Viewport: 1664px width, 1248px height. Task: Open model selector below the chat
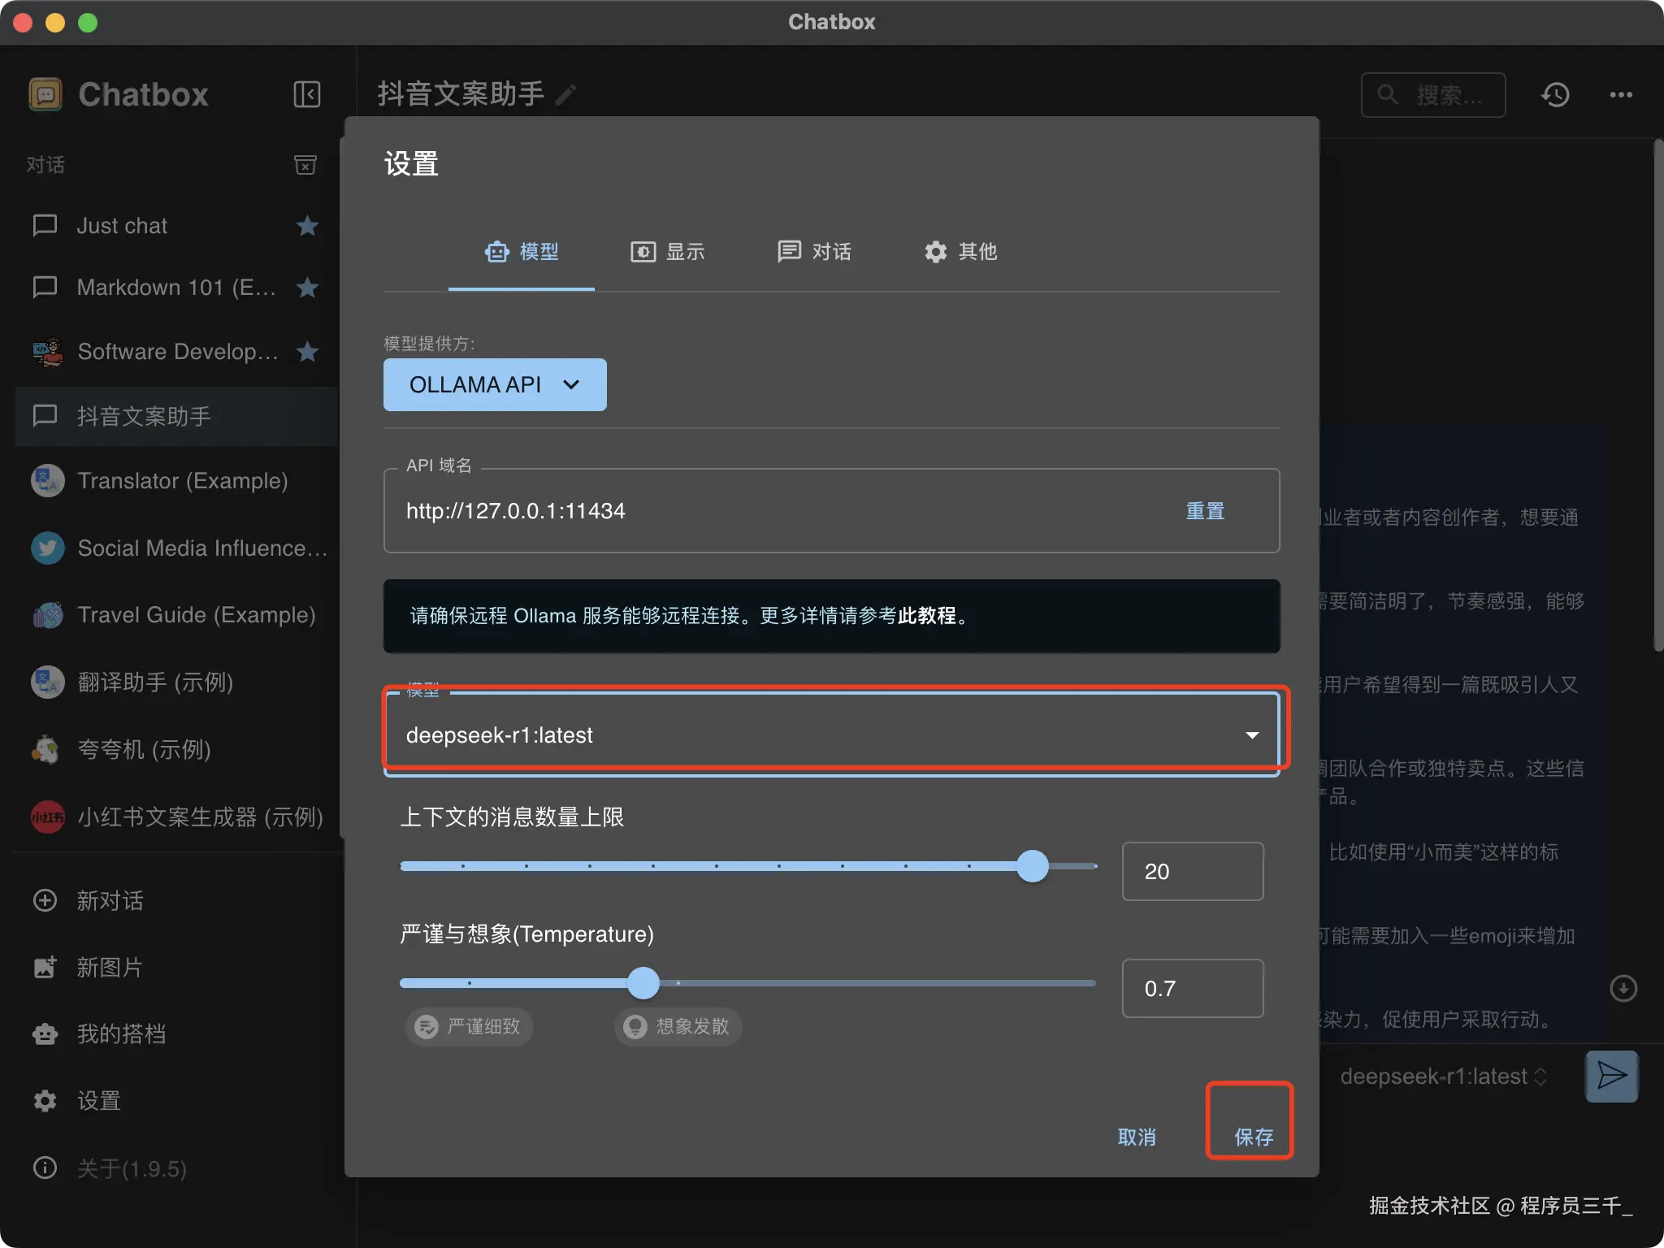tap(1442, 1077)
